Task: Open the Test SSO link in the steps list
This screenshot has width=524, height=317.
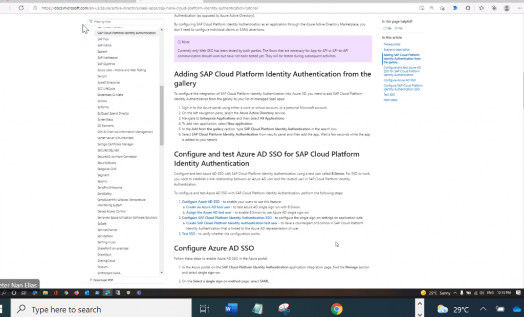Action: 188,234
